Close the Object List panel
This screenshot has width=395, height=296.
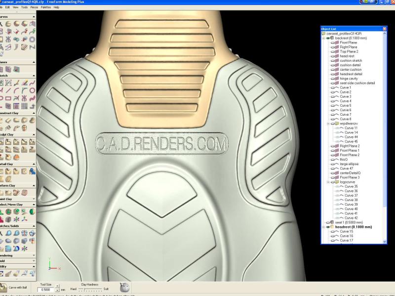click(x=385, y=29)
